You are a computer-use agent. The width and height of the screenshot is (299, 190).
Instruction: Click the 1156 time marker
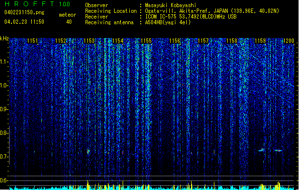(x=174, y=41)
